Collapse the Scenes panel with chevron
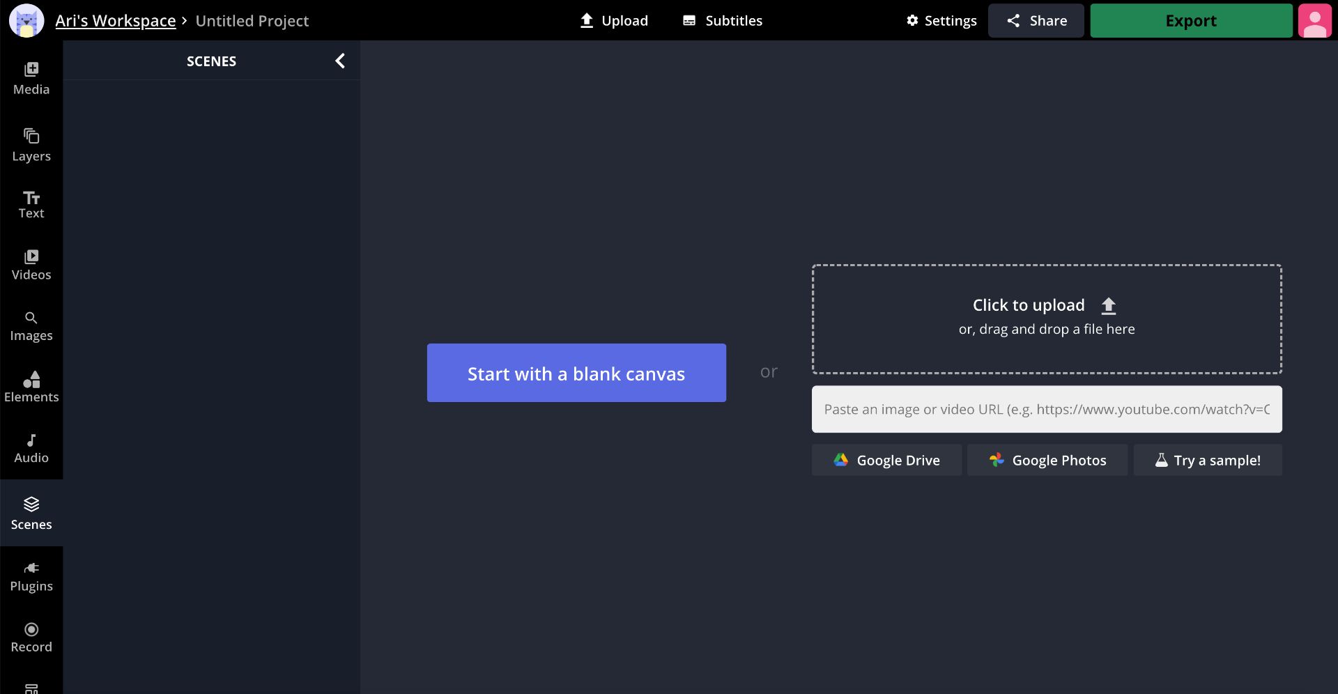 click(340, 61)
